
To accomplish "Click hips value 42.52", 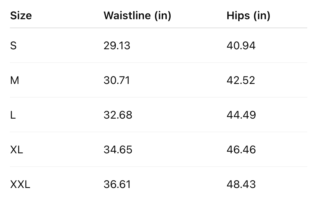I will [241, 80].
